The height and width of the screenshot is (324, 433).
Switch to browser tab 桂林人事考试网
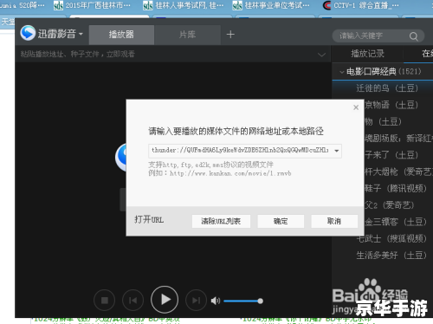tap(184, 5)
